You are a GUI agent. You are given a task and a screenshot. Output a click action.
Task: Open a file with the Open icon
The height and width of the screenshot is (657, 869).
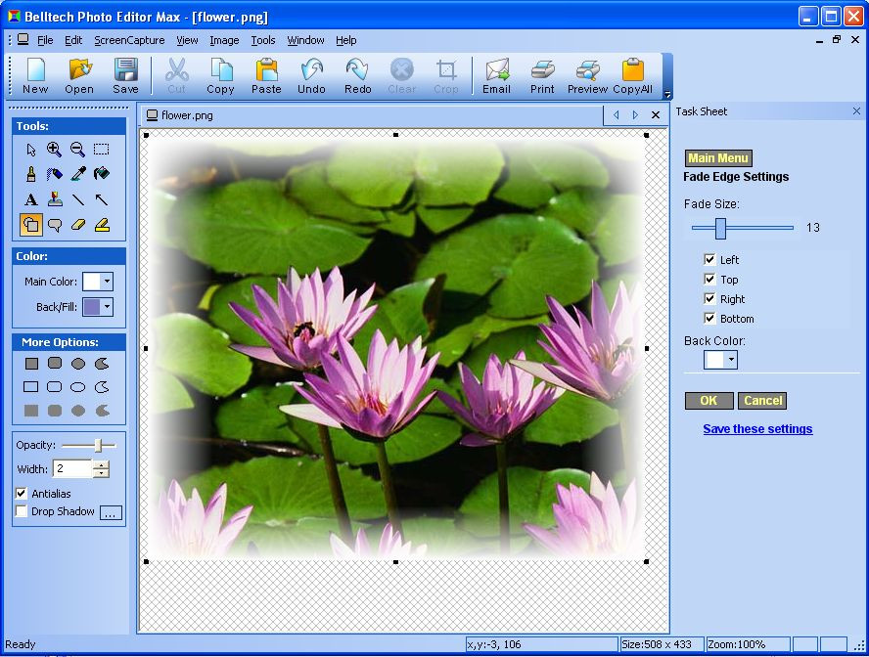click(x=79, y=76)
